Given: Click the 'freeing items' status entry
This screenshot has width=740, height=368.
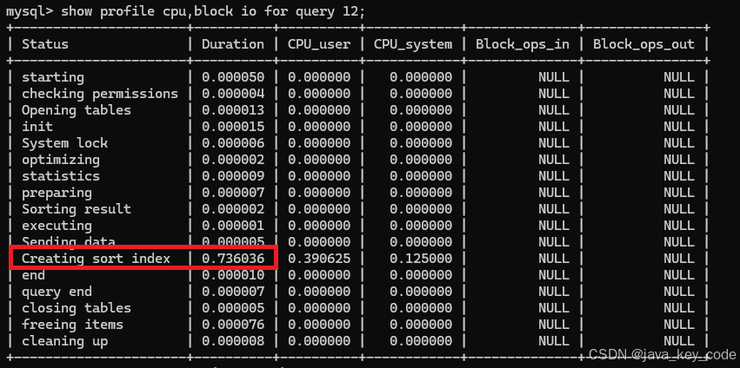Looking at the screenshot, I should (72, 325).
